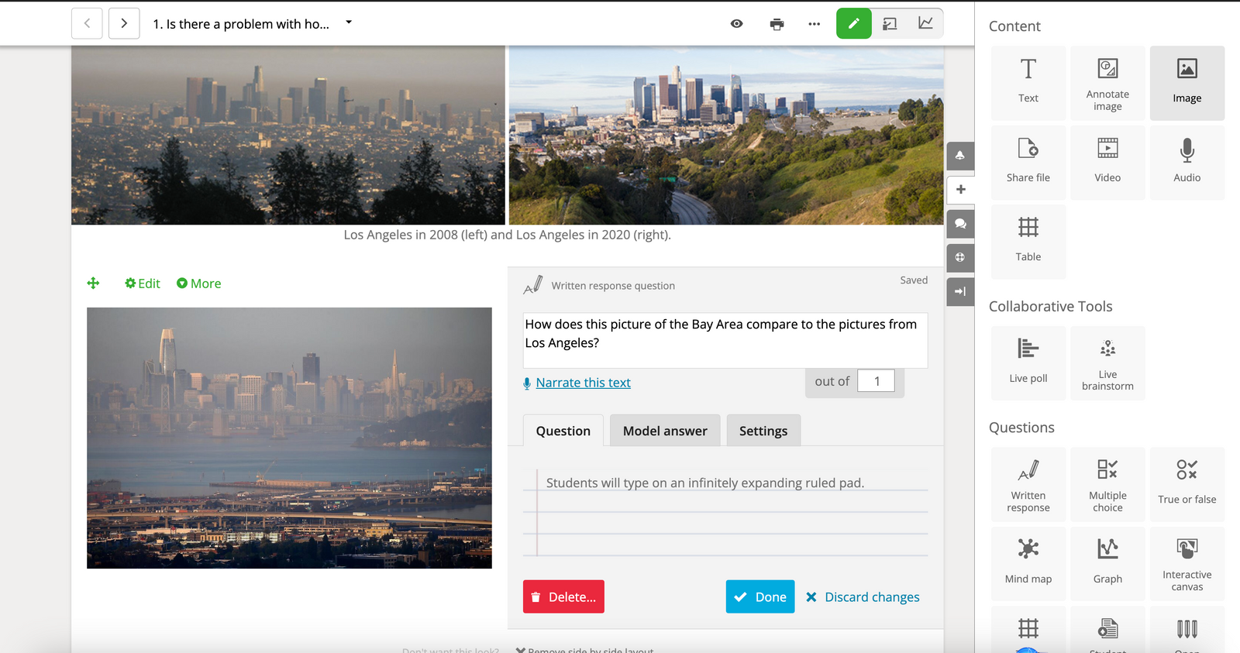Add a Live poll tool
1240x653 pixels.
pos(1028,363)
